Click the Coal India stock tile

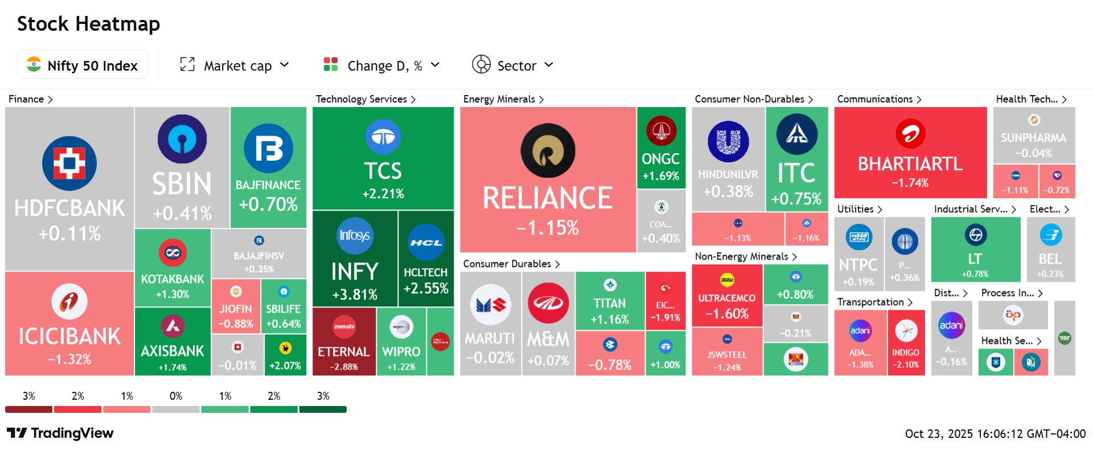pos(661,221)
